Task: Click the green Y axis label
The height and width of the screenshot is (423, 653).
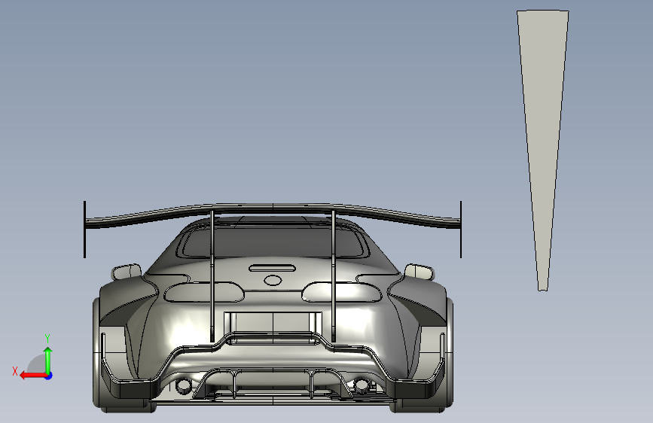Action: tap(47, 339)
